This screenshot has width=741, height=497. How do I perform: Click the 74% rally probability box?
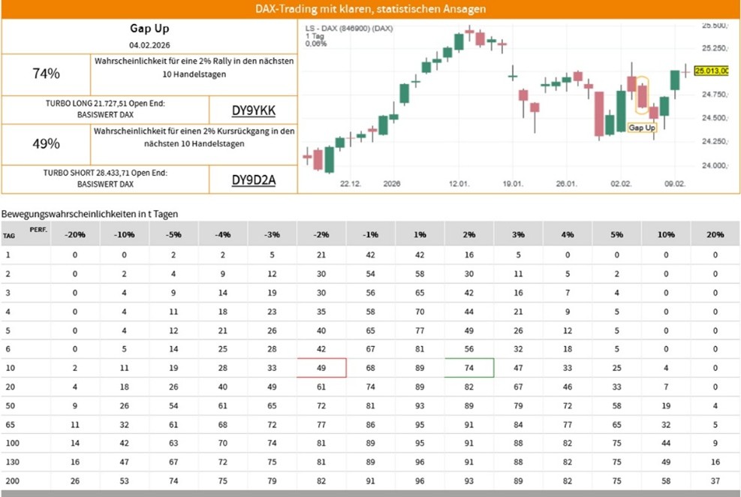pos(47,74)
